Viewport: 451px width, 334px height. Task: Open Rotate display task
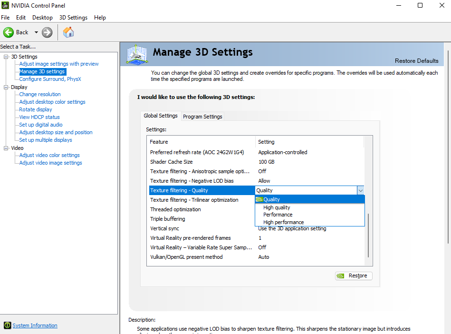tap(35, 109)
